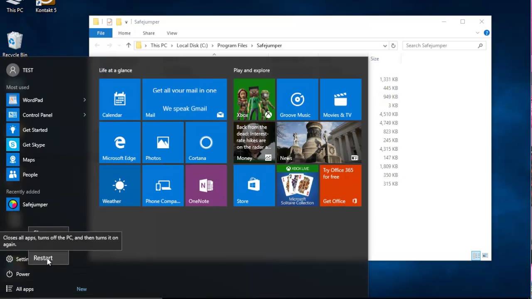Viewport: 532px width, 299px height.
Task: Launch the Microsoft Solitaire Collection tile
Action: [x=297, y=186]
